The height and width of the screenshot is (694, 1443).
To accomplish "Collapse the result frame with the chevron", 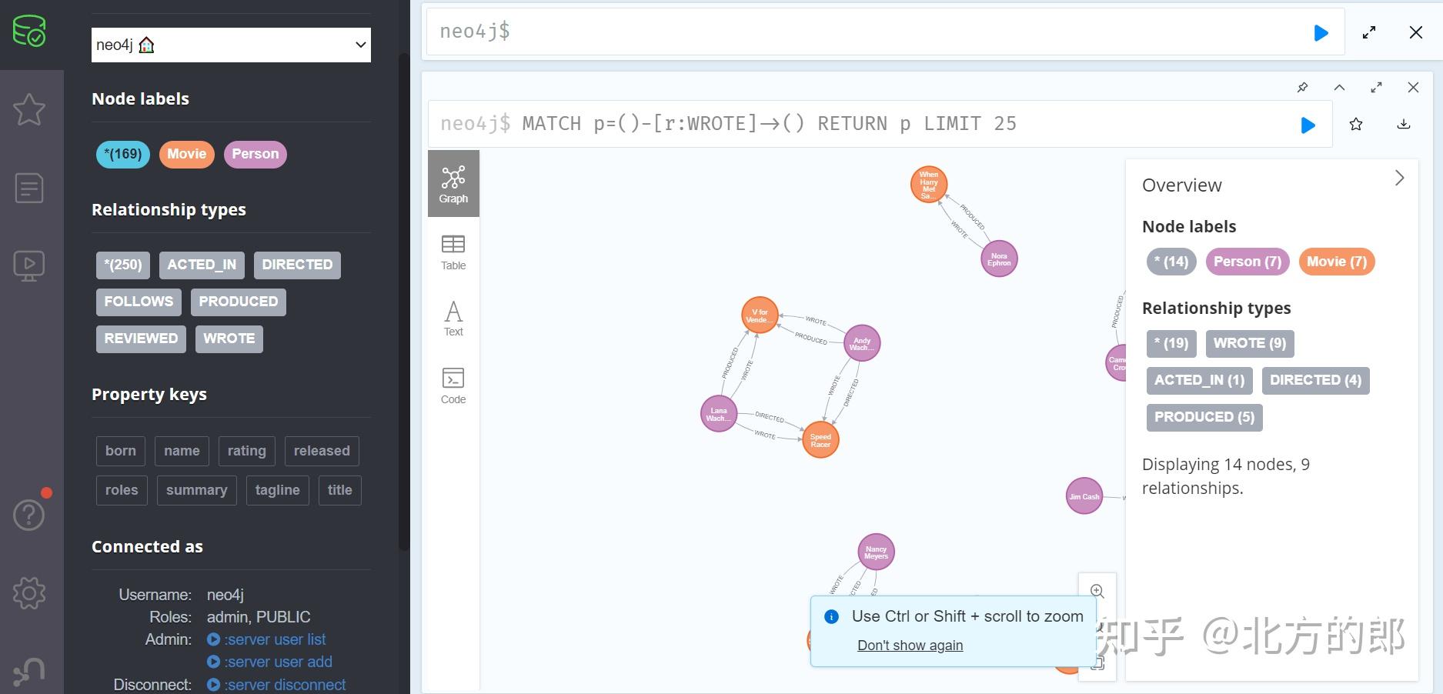I will tap(1339, 87).
